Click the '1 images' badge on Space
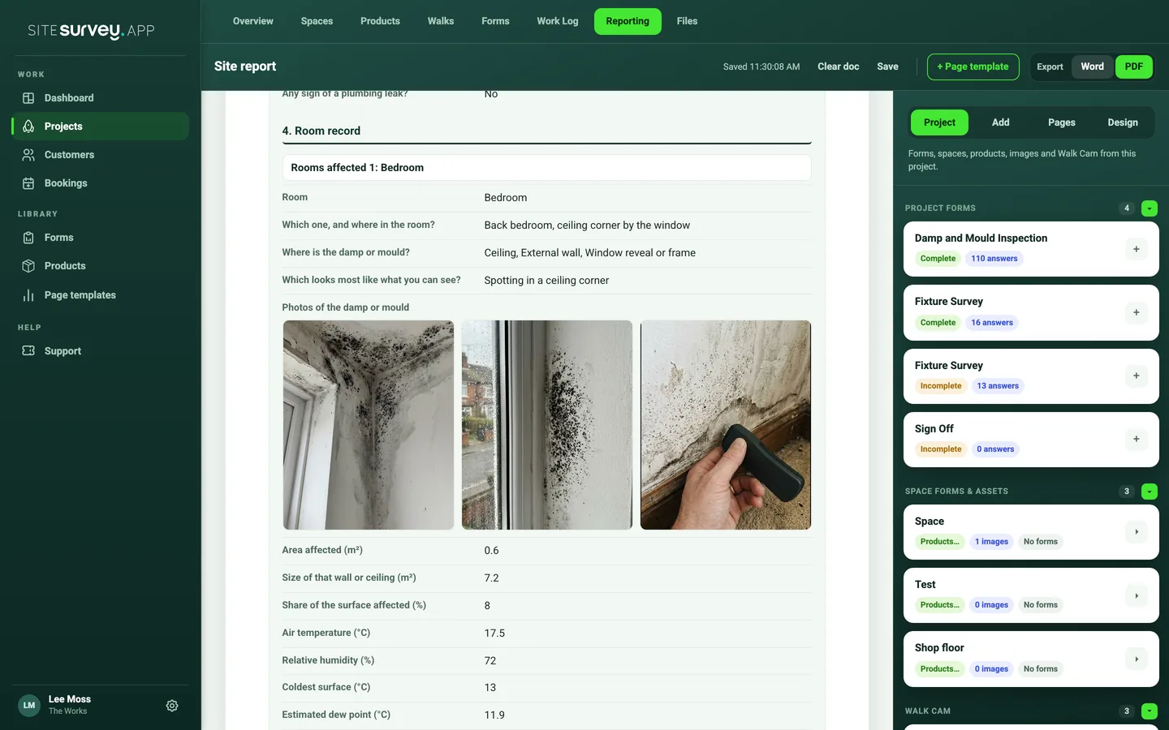 coord(991,542)
